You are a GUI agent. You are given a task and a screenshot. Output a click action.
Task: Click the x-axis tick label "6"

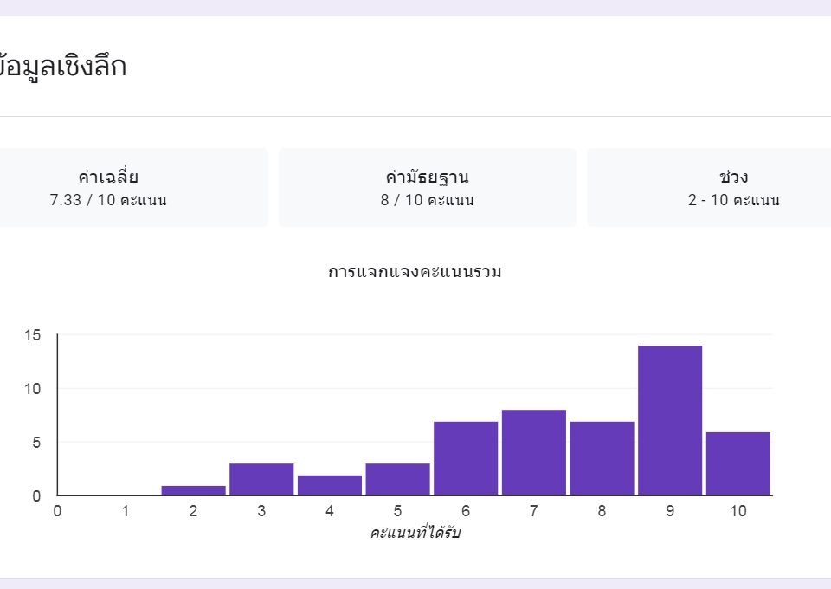466,511
